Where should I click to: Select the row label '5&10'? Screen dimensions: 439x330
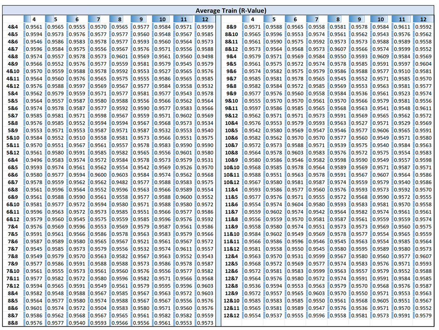point(13,138)
